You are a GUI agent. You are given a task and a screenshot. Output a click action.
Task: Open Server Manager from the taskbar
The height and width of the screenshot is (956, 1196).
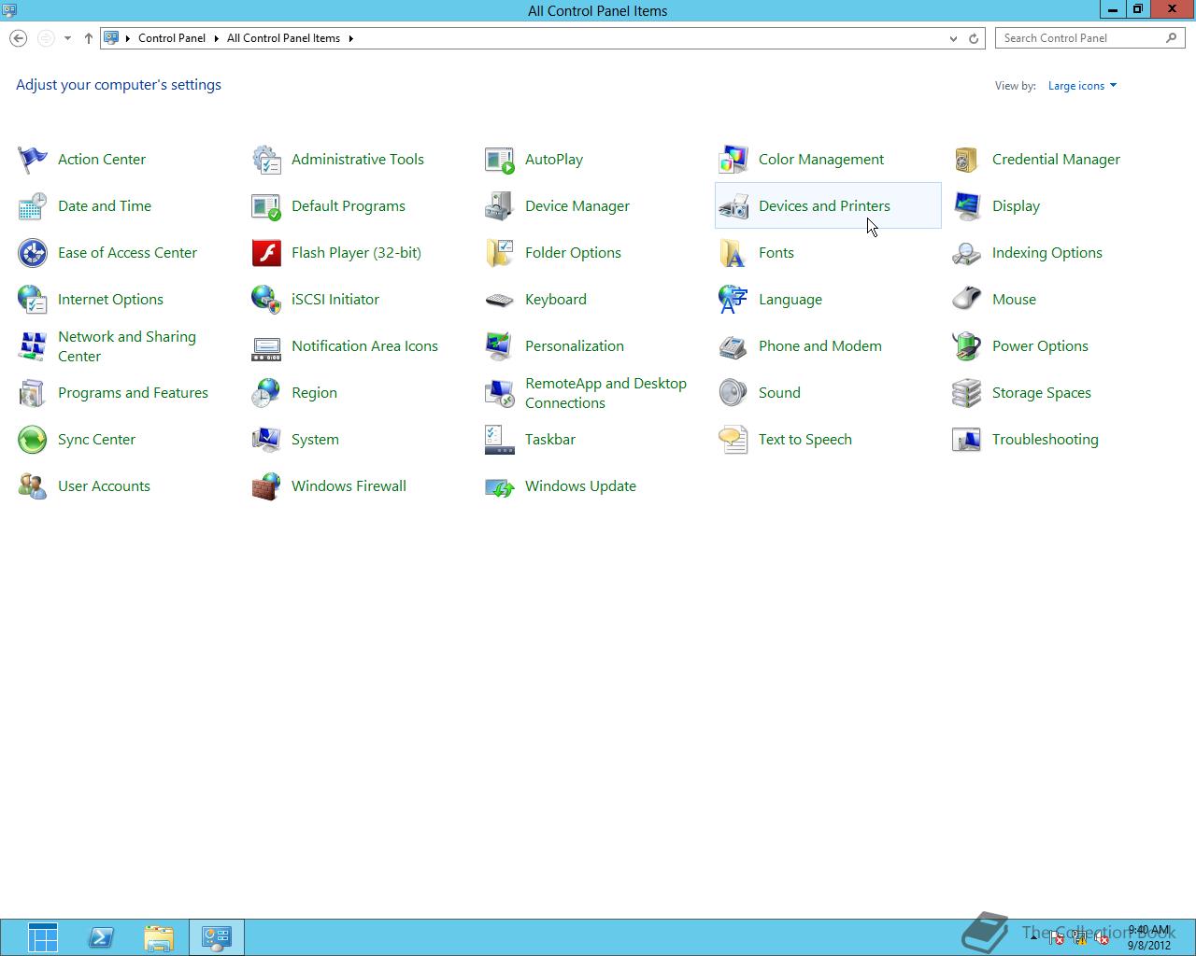click(x=43, y=937)
